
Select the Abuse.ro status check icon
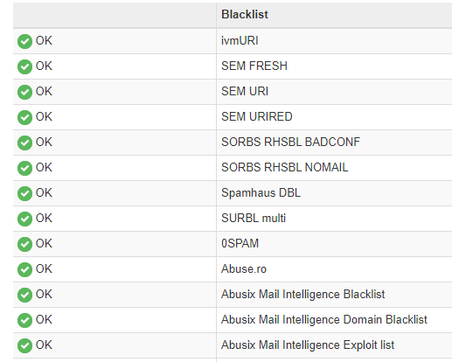(x=24, y=269)
